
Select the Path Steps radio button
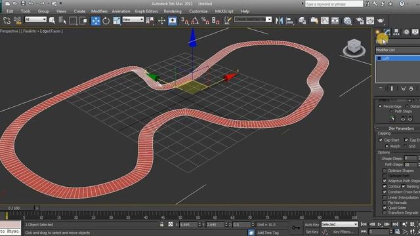[391, 111]
